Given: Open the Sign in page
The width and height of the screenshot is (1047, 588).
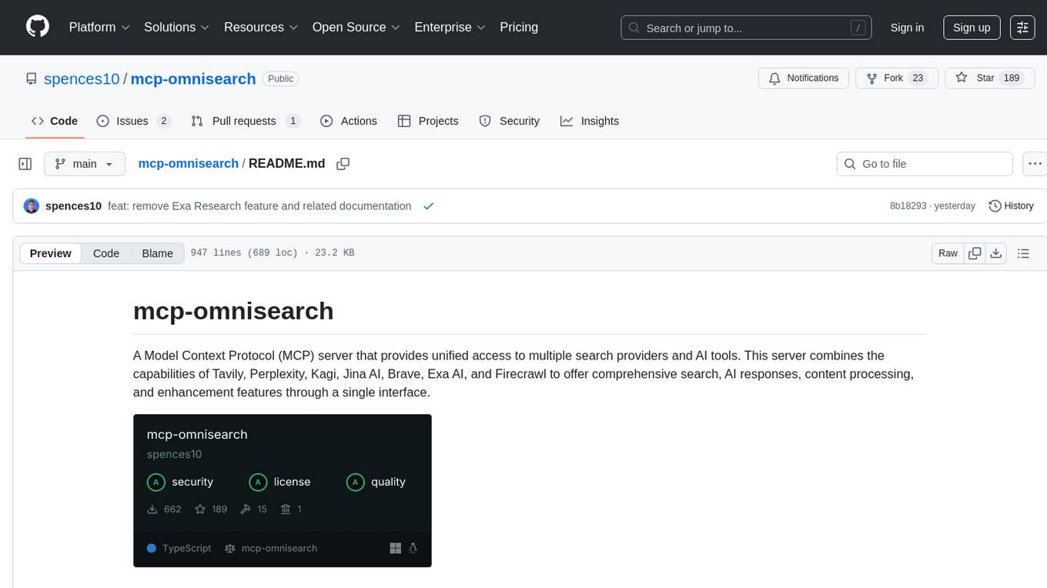Looking at the screenshot, I should coord(907,28).
